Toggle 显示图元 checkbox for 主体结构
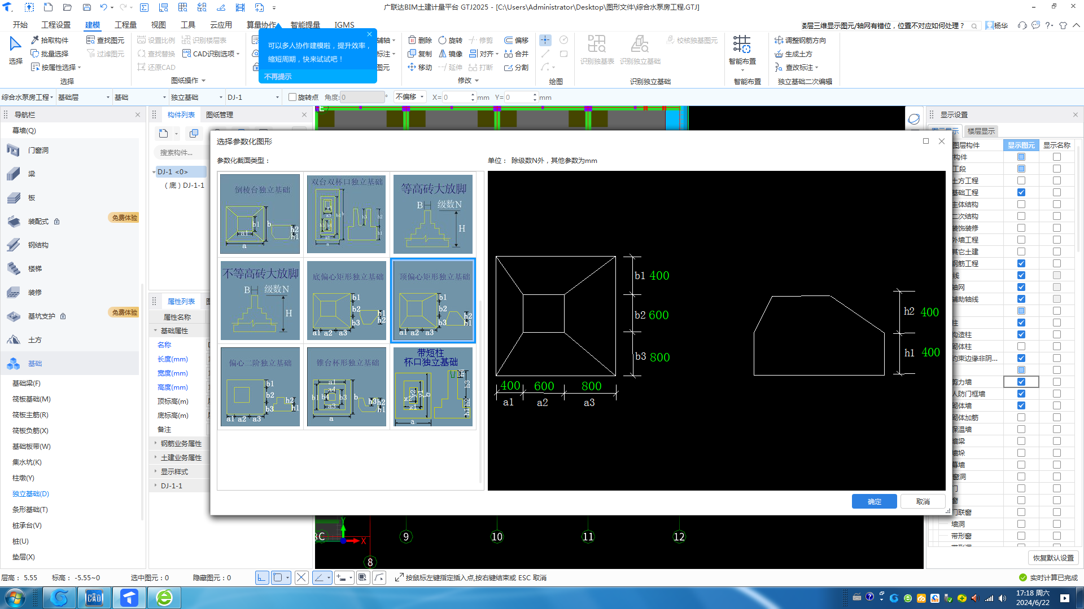The image size is (1084, 609). pos(1021,204)
